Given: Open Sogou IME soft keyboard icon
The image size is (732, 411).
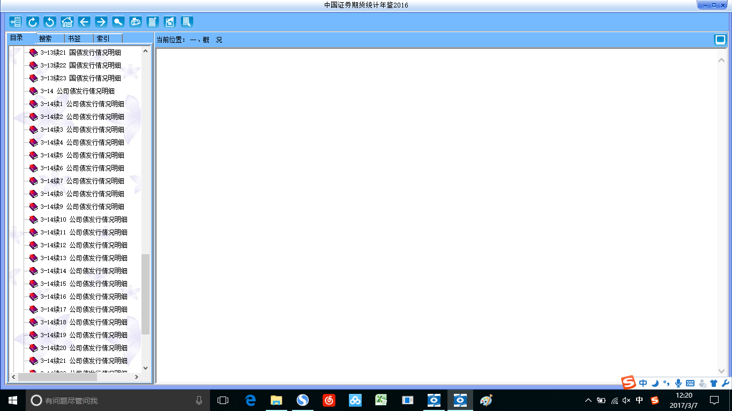Looking at the screenshot, I should [x=690, y=383].
